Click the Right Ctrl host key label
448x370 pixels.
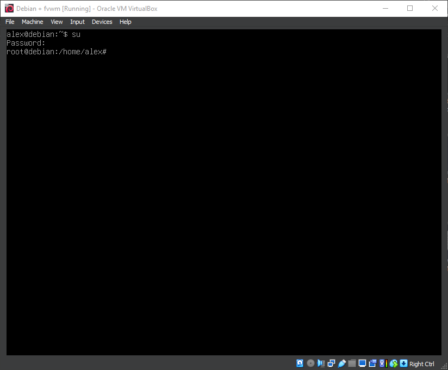tap(422, 364)
